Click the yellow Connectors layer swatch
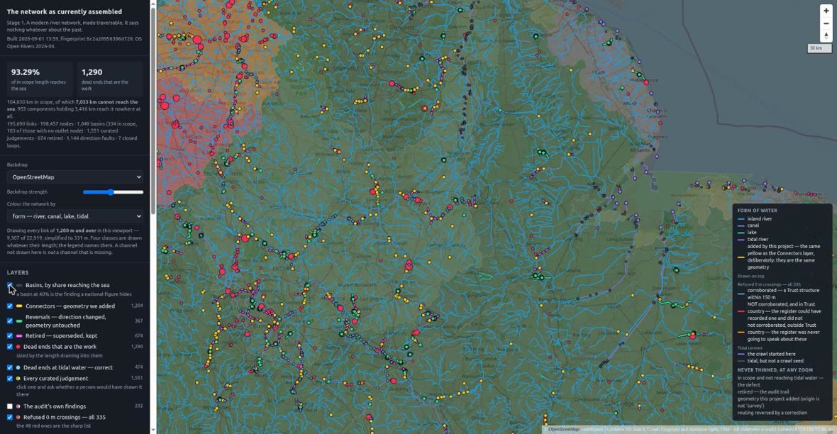 19,306
